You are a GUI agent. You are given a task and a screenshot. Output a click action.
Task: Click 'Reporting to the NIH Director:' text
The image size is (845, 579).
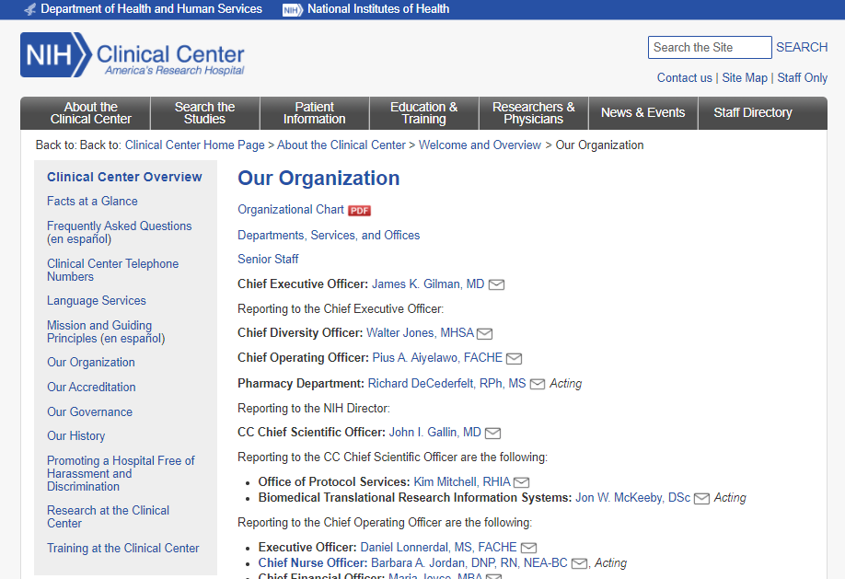pos(314,408)
